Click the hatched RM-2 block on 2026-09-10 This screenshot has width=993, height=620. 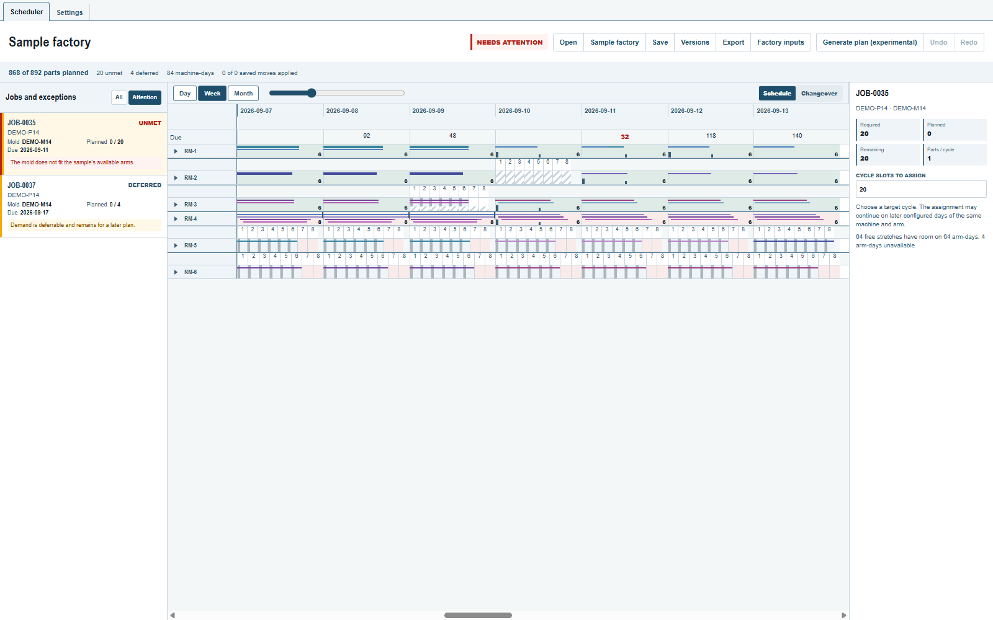point(534,178)
